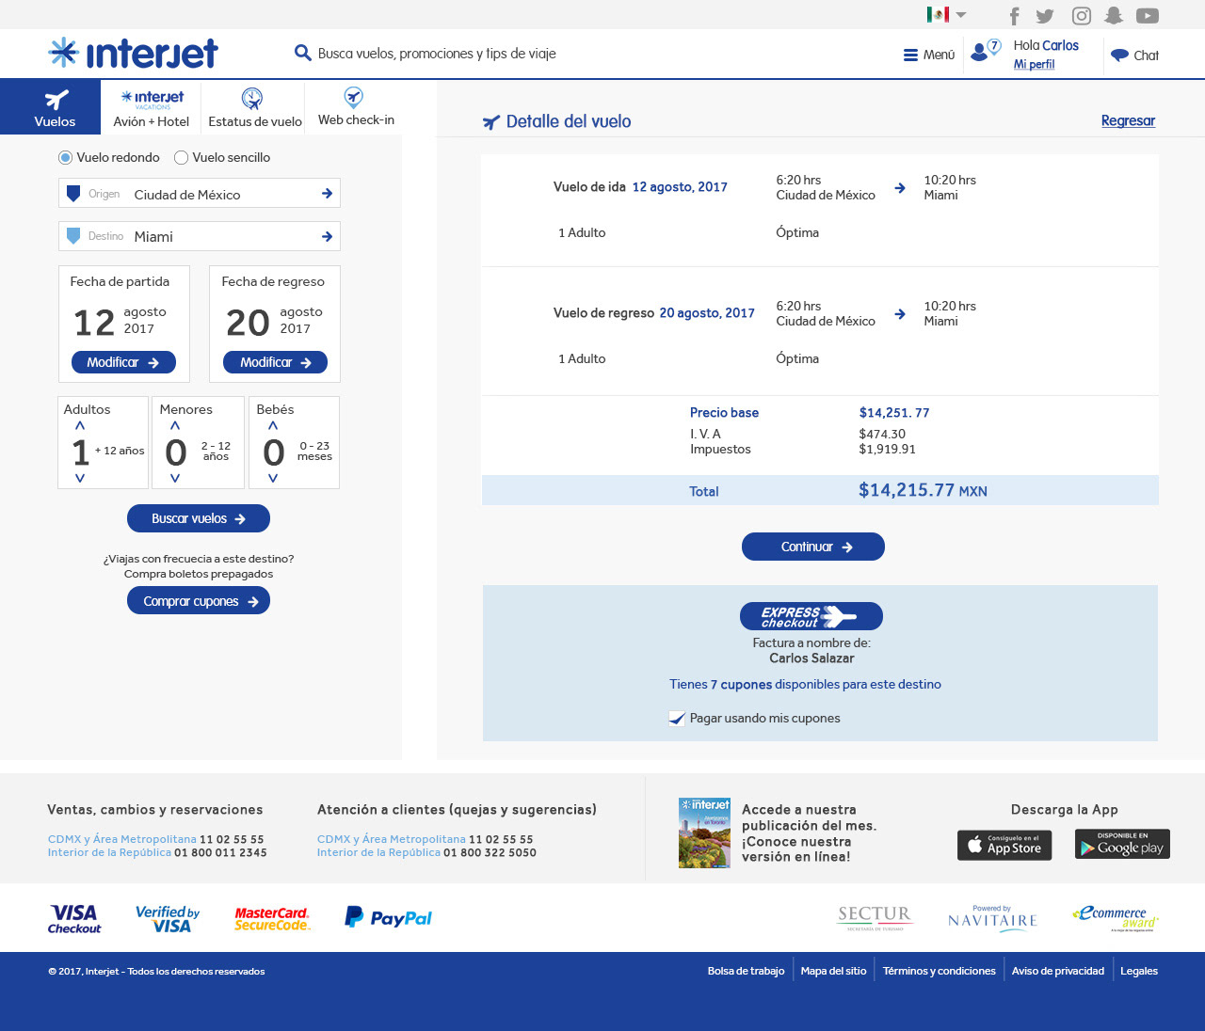Click the Destino field Miami
Viewport: 1205px width, 1031px height.
tap(199, 236)
